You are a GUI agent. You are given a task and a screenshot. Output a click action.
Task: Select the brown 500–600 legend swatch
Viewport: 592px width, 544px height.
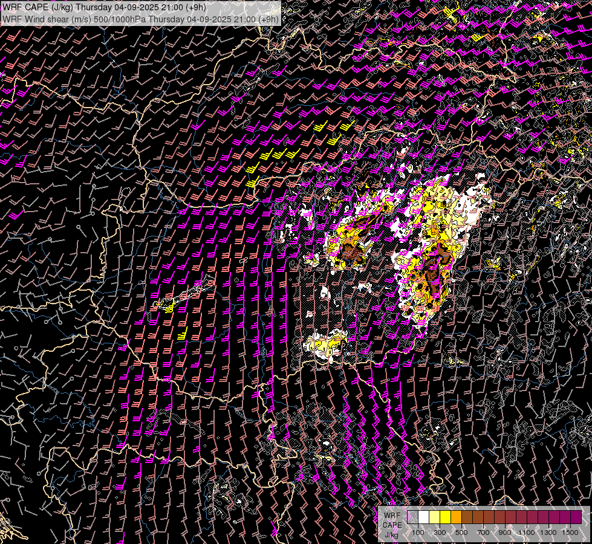tap(467, 517)
